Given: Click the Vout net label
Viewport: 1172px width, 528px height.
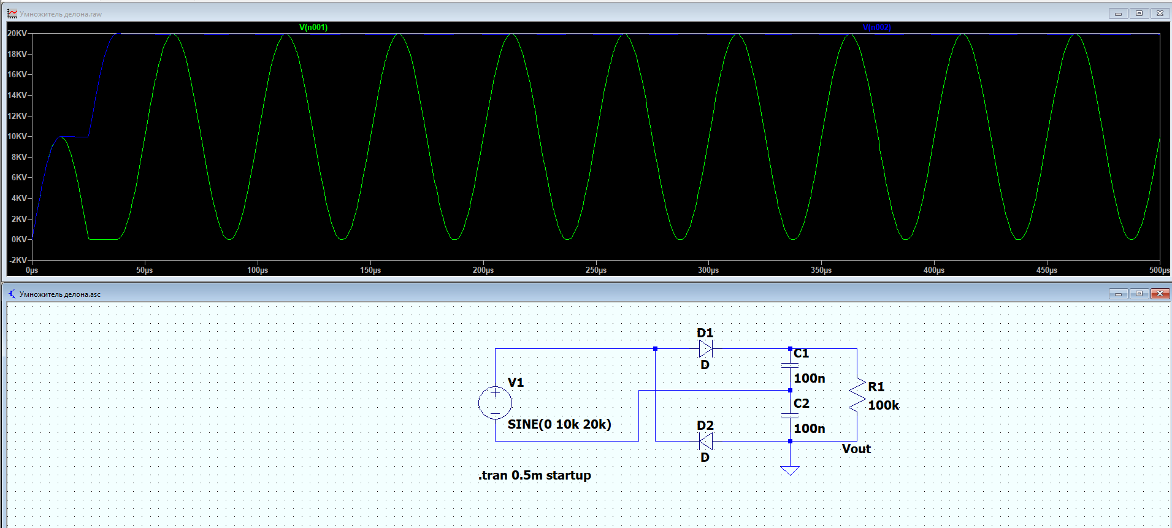Looking at the screenshot, I should coord(856,449).
